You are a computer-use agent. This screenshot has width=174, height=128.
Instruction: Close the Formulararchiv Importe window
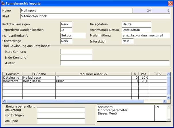click(x=170, y=3)
